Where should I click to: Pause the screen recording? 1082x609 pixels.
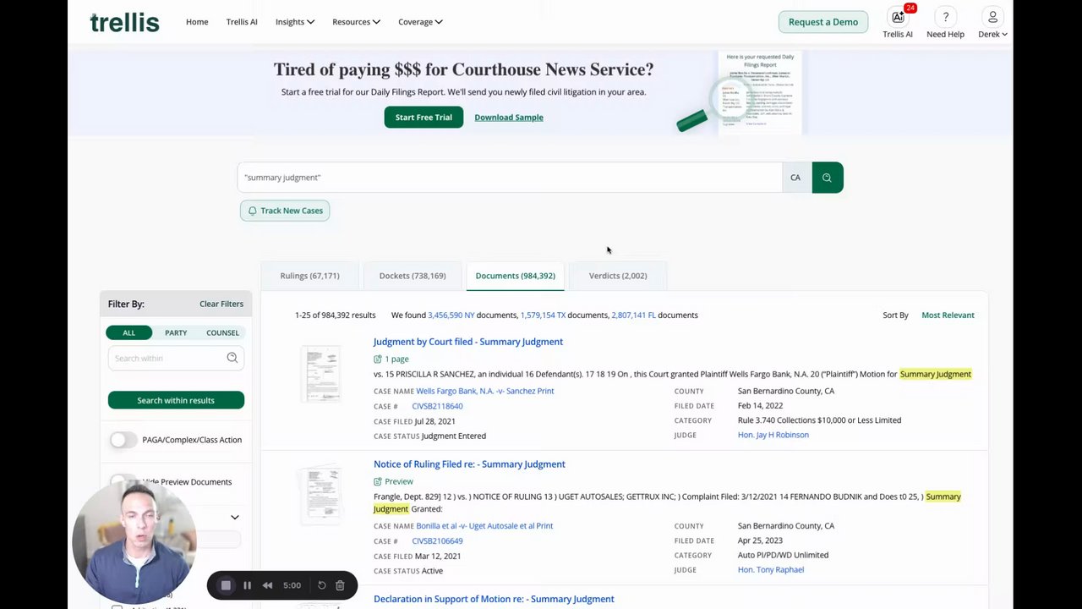pos(247,585)
